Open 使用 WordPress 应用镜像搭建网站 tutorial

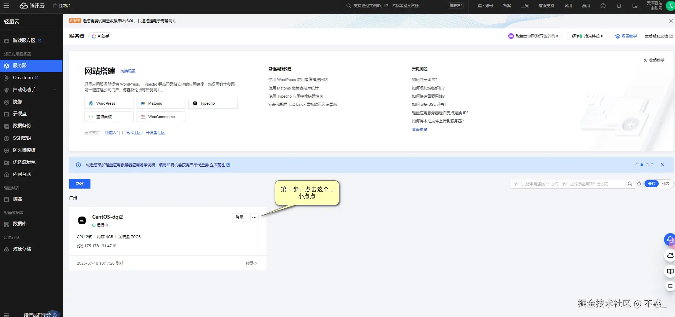pyautogui.click(x=298, y=80)
